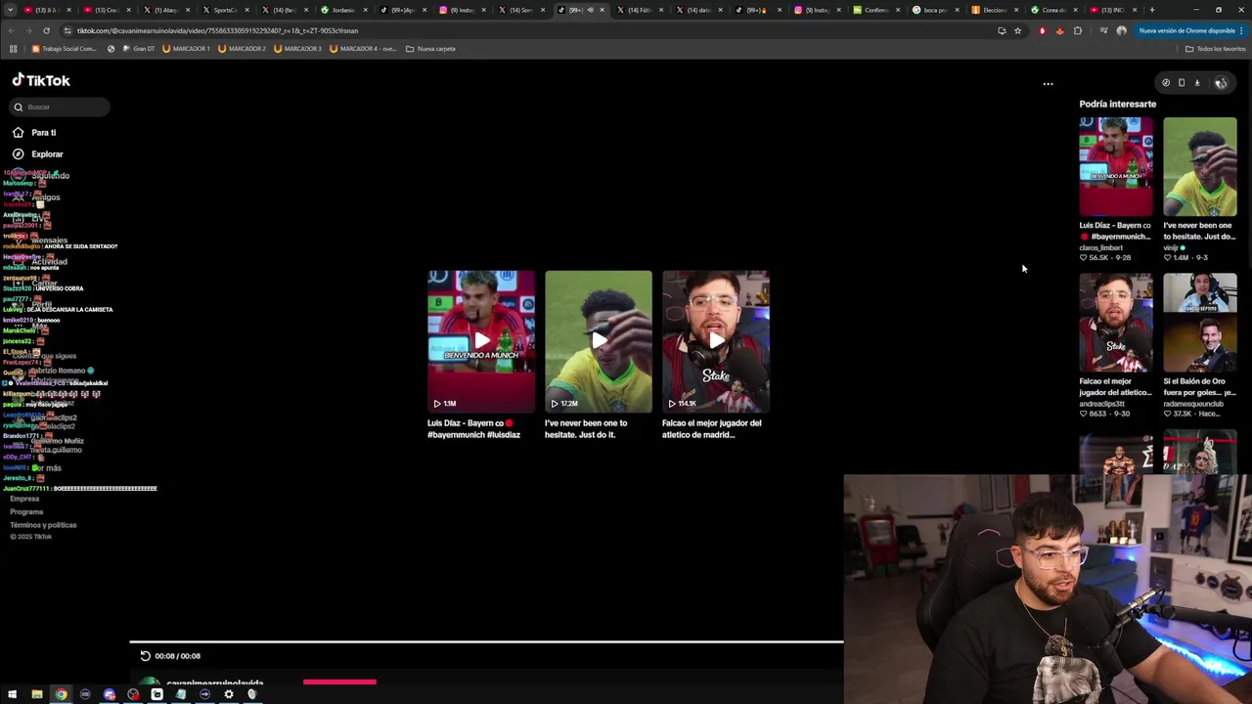1252x704 pixels.
Task: Expand the Todos los favoritos folder
Action: pyautogui.click(x=1215, y=48)
